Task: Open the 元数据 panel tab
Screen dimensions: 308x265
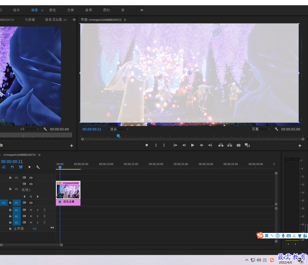Action: point(30,20)
